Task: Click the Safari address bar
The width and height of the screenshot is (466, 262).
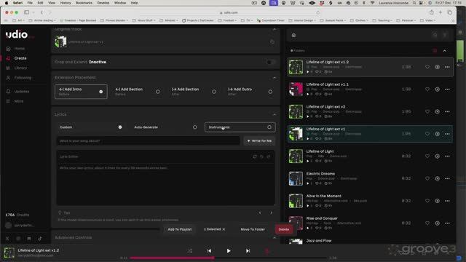Action: tap(229, 12)
